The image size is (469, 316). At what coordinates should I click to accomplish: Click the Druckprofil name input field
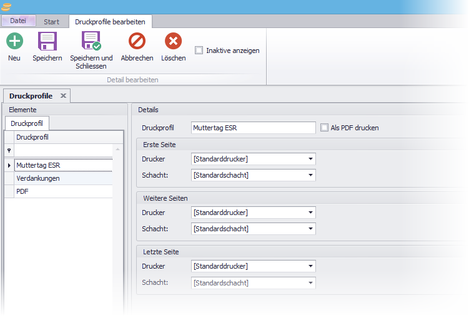[253, 128]
